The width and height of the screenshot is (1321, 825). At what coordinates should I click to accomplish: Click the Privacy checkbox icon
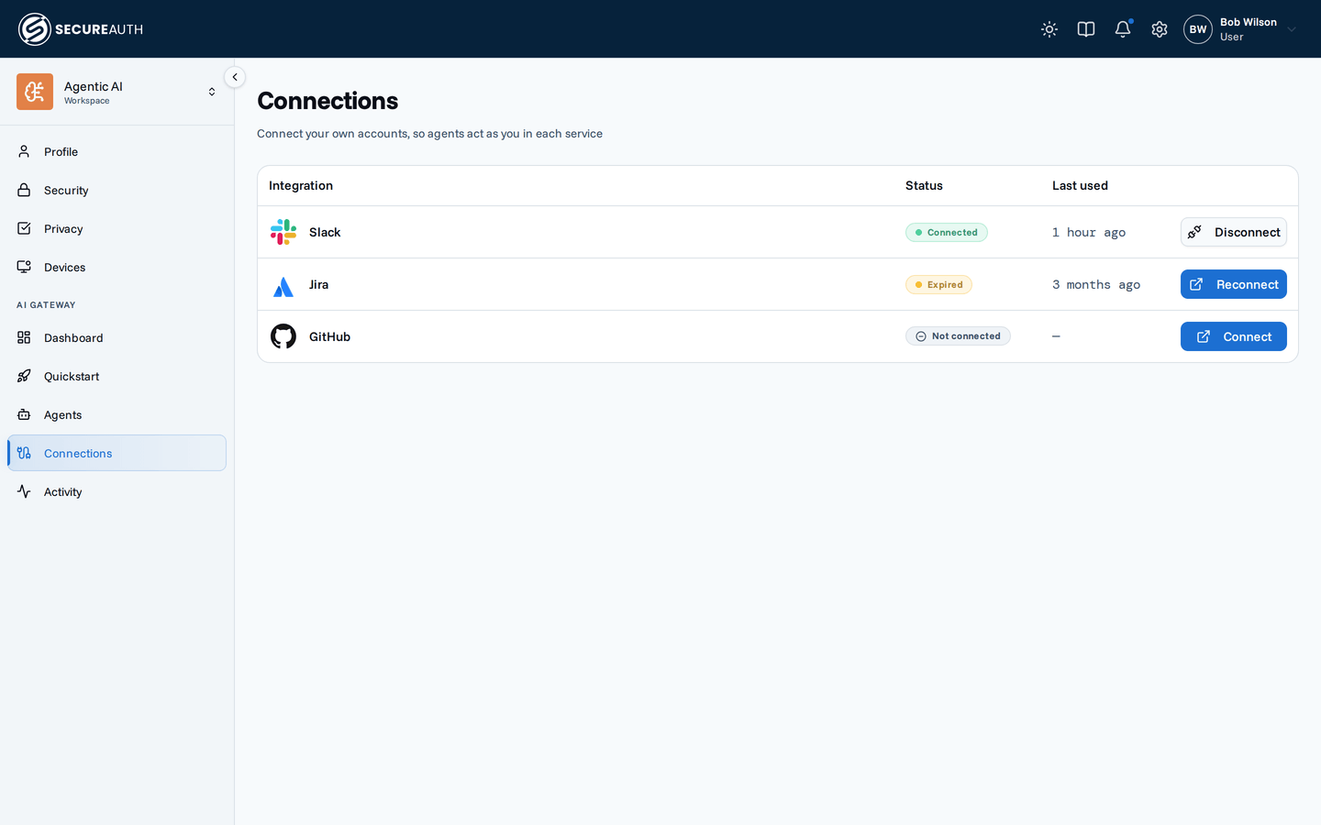(x=24, y=228)
